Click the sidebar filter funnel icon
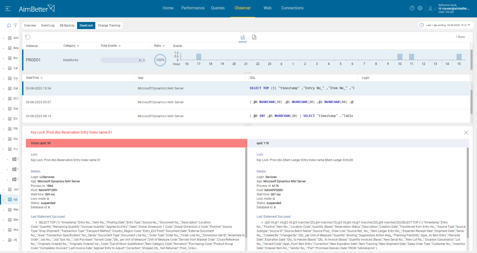Image resolution: width=477 pixels, height=253 pixels. [x=16, y=26]
